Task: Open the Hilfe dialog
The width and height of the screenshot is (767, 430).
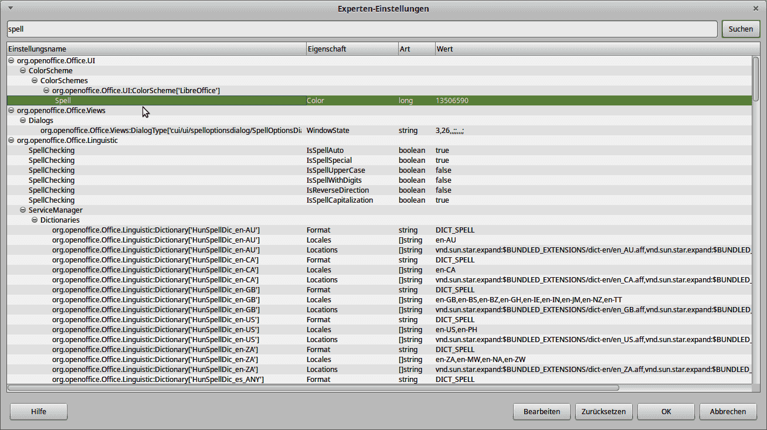Action: 38,411
